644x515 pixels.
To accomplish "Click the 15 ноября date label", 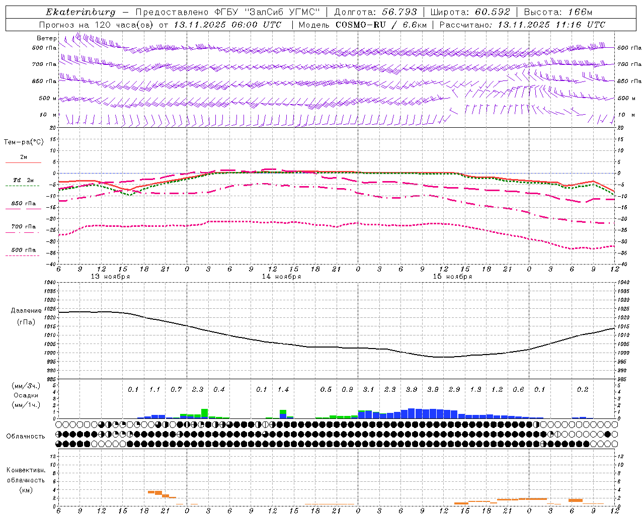I will pos(452,277).
